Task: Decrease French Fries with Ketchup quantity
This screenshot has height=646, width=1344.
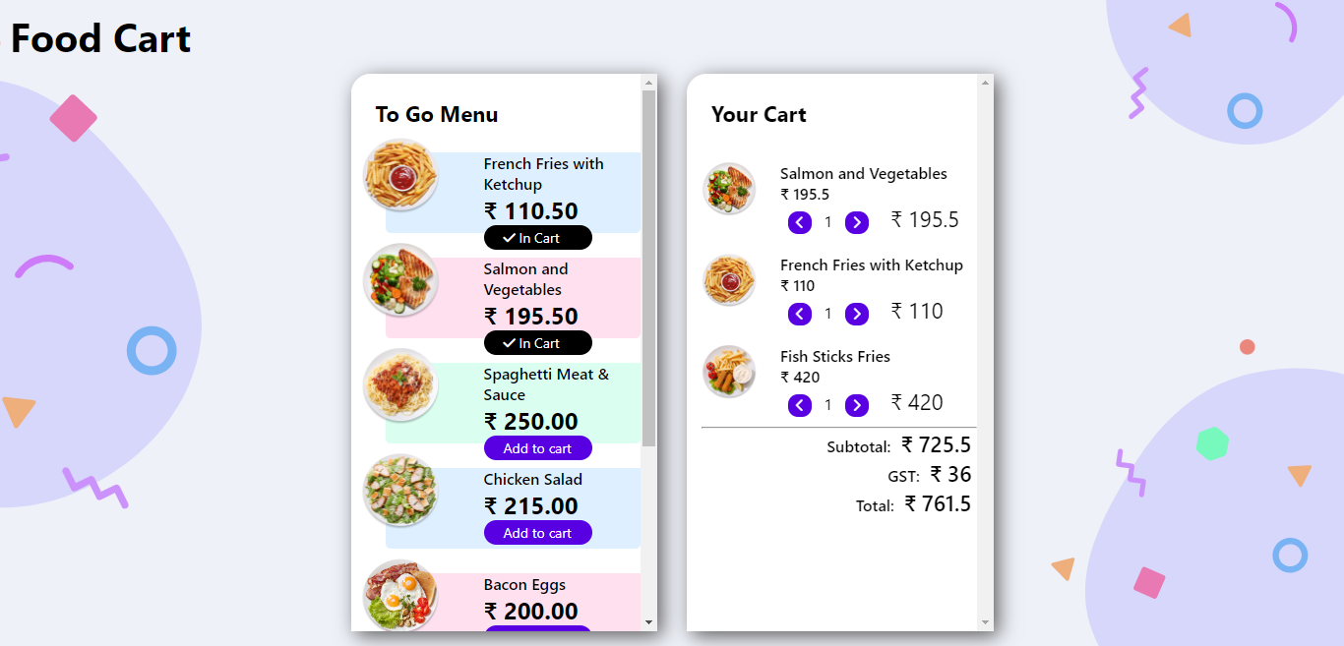Action: coord(800,314)
